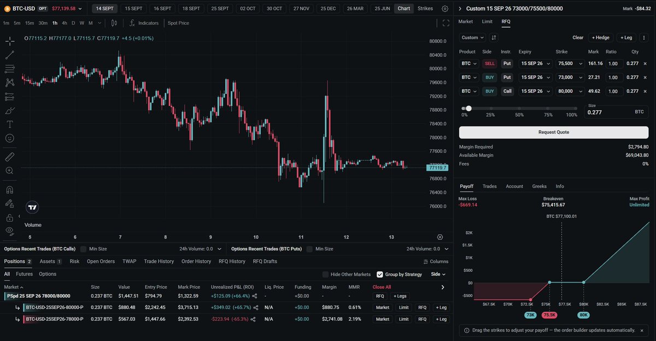The height and width of the screenshot is (341, 656).
Task: Open the candlestick chart style selector
Action: [x=114, y=23]
